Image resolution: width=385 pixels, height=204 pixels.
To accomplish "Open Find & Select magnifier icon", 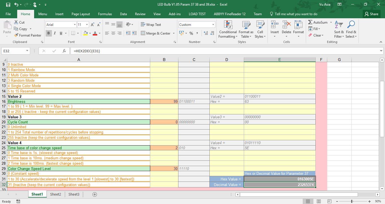I will coord(351,25).
